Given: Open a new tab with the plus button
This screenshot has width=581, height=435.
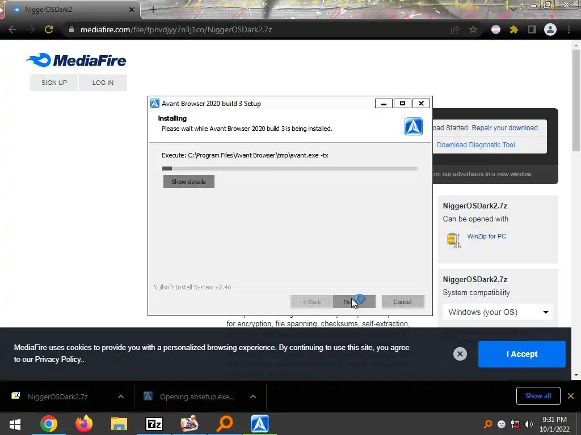Looking at the screenshot, I should coord(153,10).
